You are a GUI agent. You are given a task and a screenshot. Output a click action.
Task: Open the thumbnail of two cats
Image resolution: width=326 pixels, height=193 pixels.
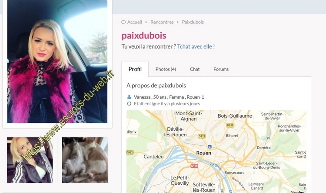point(85,160)
